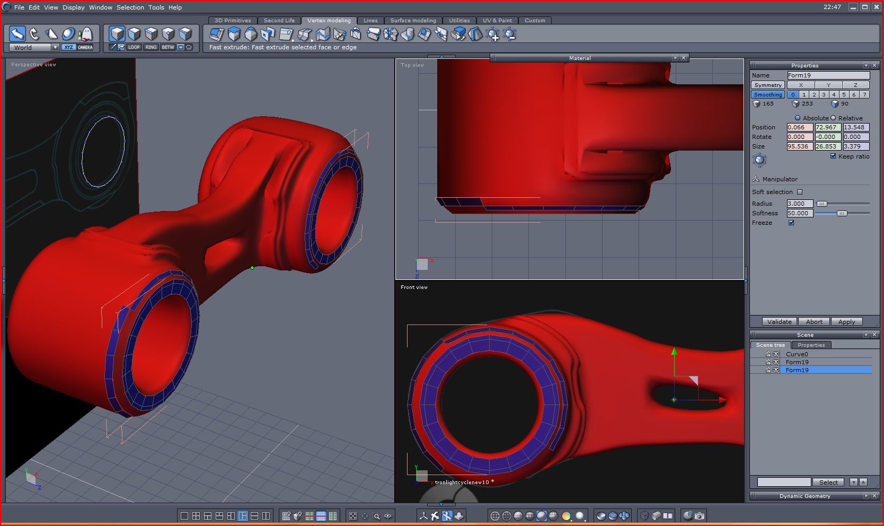The image size is (884, 526).
Task: Toggle visibility eye of Curve0
Action: point(776,354)
